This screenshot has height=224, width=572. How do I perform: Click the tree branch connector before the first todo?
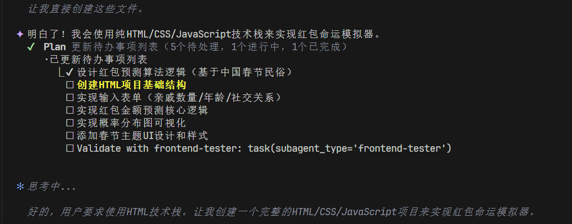(x=60, y=72)
